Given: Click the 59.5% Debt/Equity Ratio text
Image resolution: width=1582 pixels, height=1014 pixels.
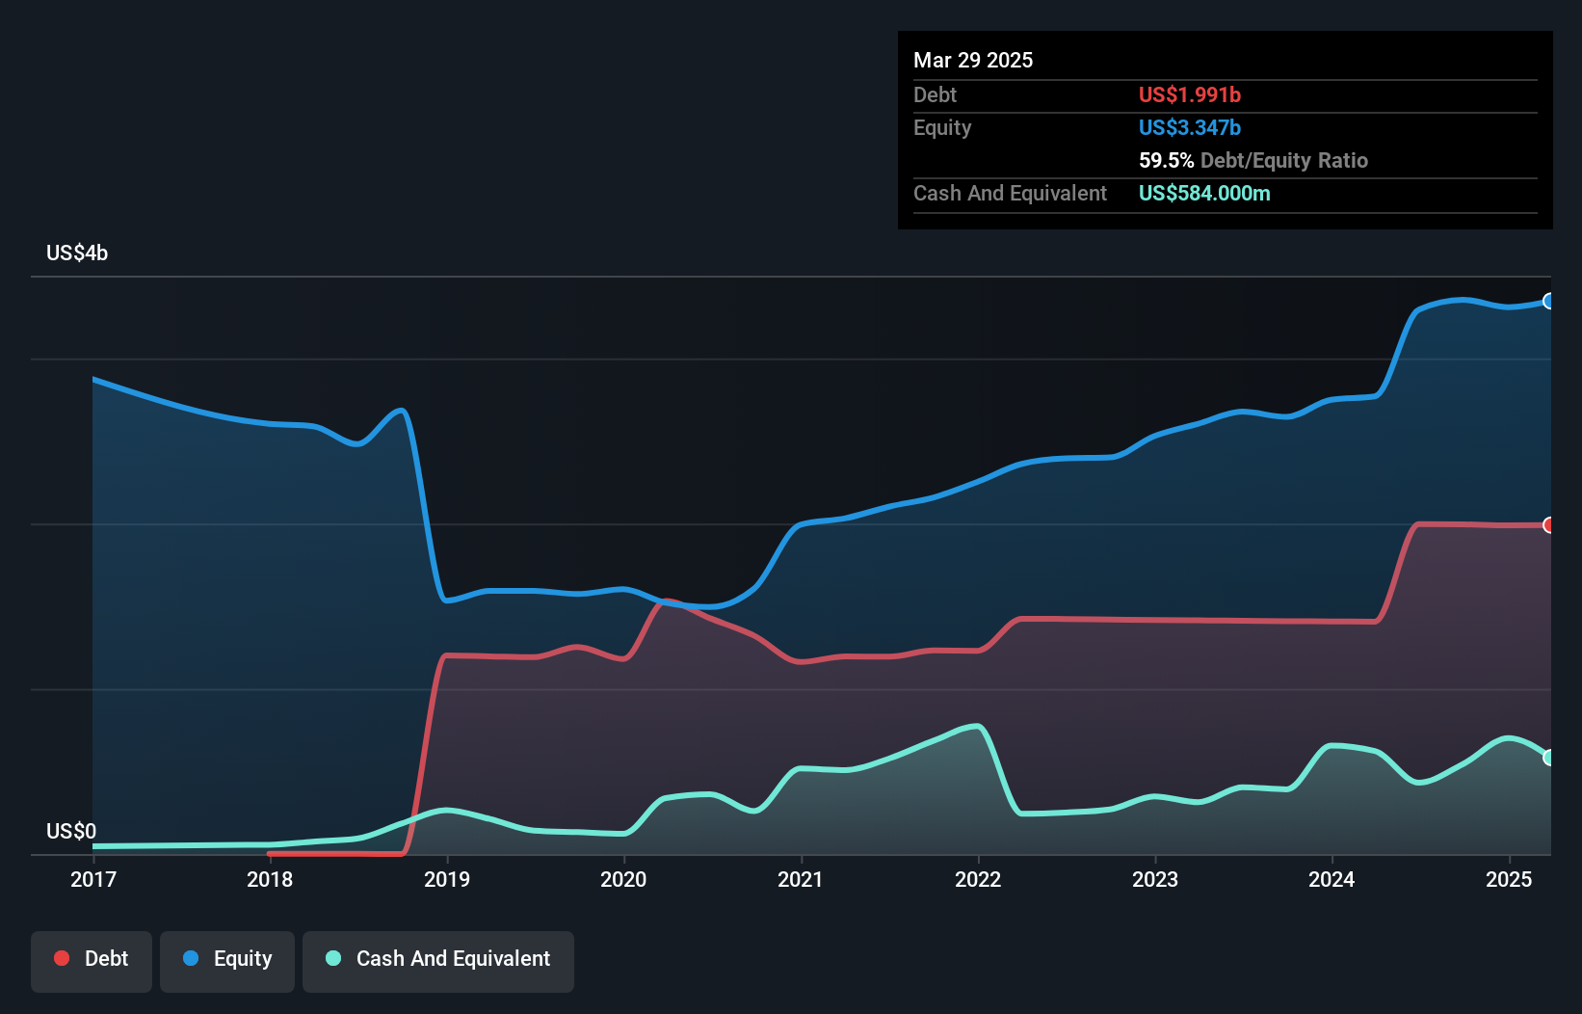Looking at the screenshot, I should (x=1253, y=160).
